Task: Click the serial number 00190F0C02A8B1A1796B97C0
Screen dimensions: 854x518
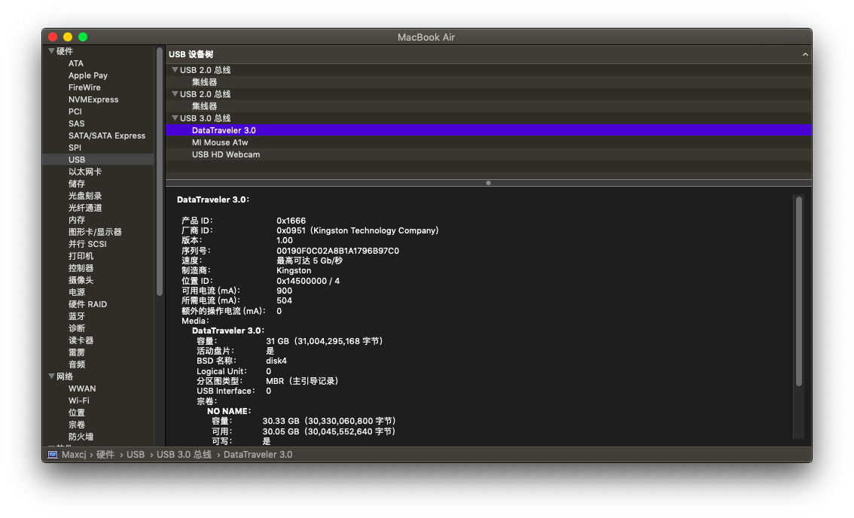Action: point(337,251)
